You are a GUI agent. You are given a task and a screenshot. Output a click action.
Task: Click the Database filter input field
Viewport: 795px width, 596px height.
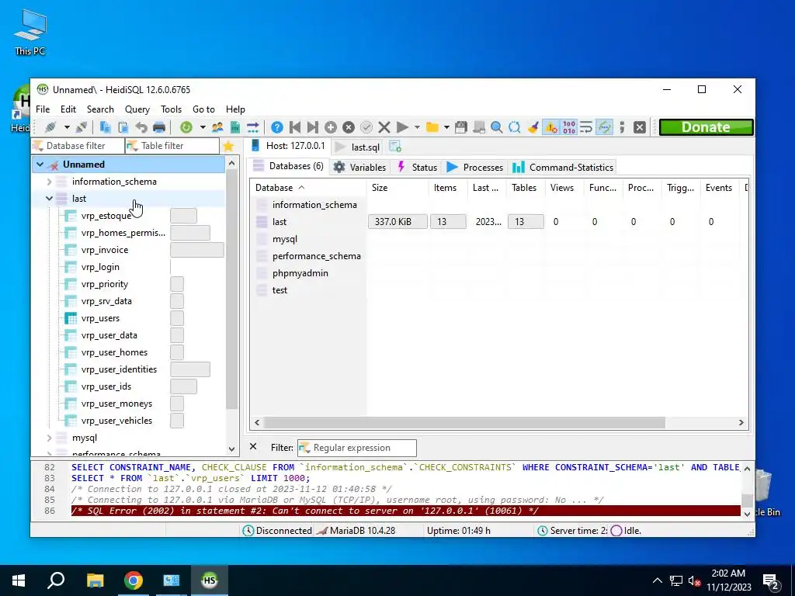pos(78,146)
